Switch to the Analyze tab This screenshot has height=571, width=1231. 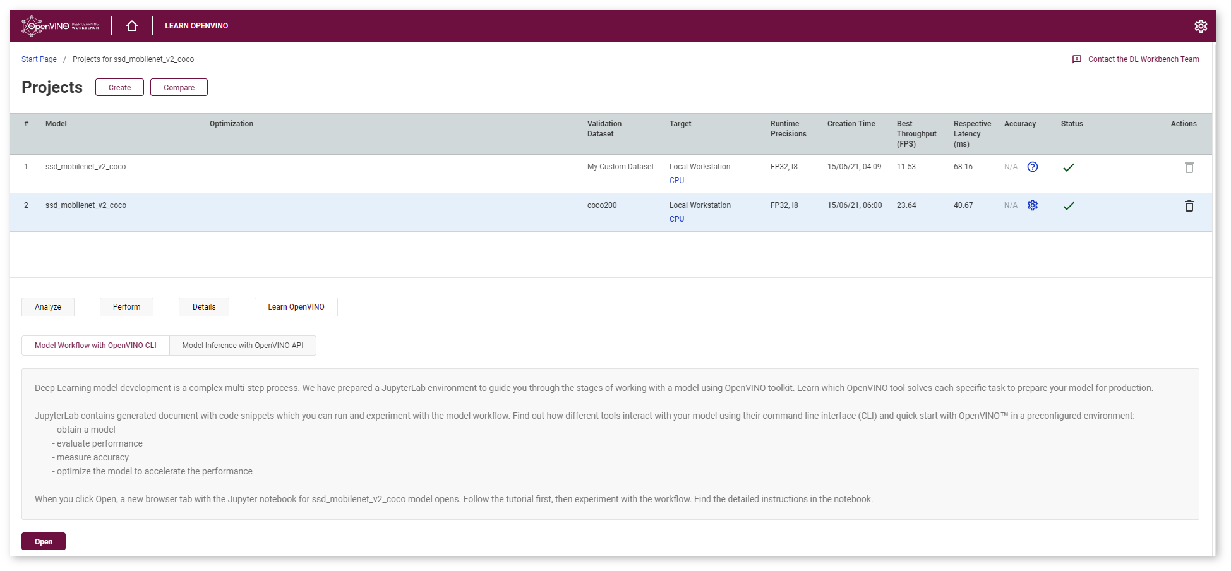coord(48,307)
